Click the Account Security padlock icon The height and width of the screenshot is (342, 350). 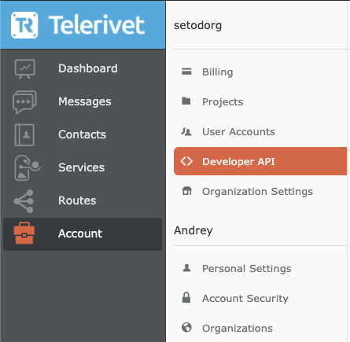point(186,297)
